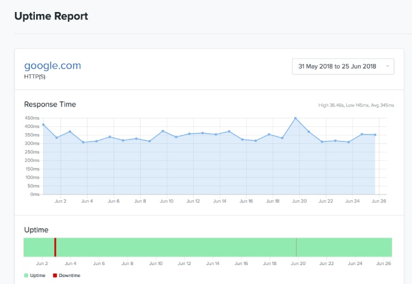This screenshot has height=284, width=412.
Task: Click the dropdown arrow beside date range
Action: pyautogui.click(x=387, y=67)
